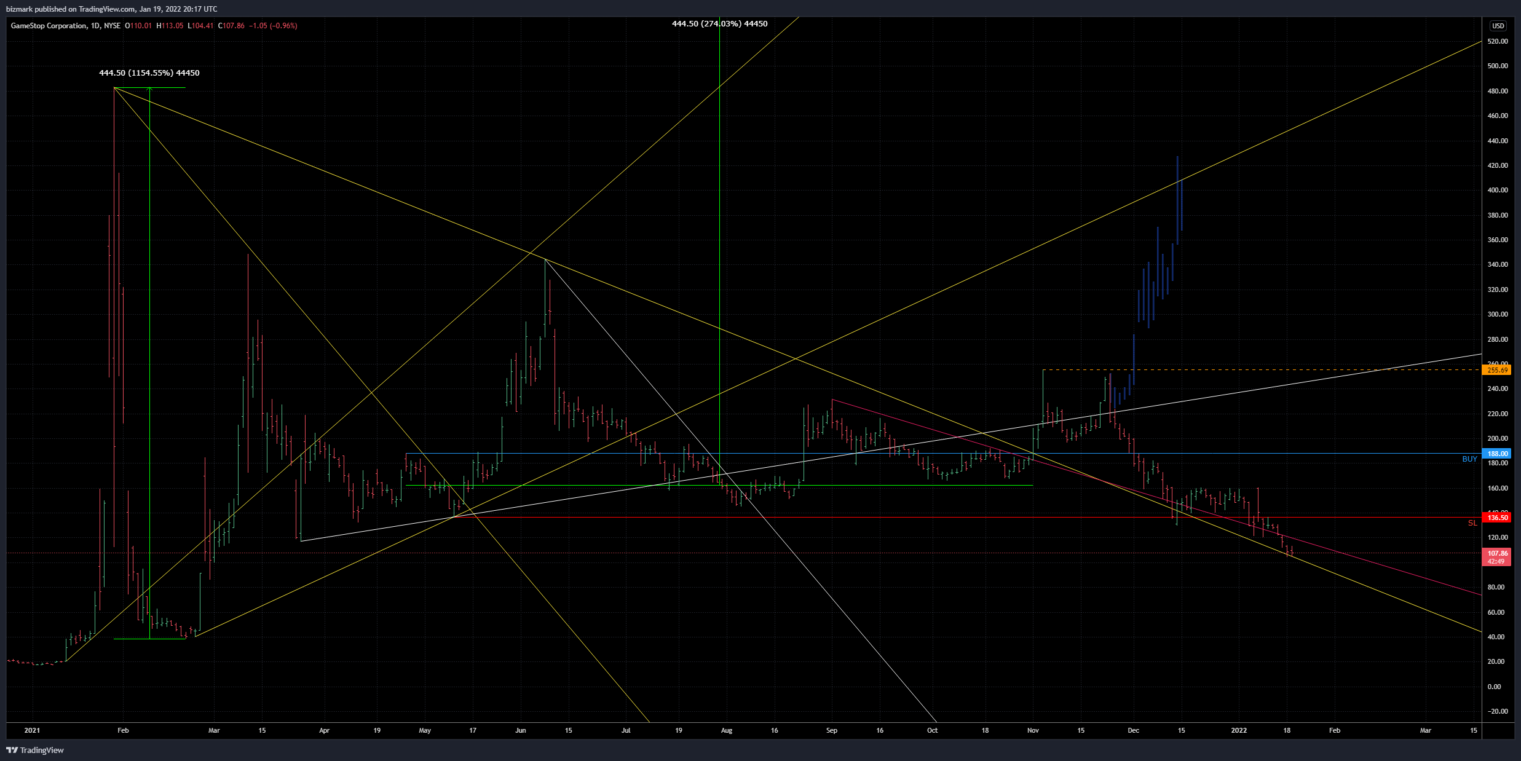1521x761 pixels.
Task: Click the change value -1.05 (-0.96%)
Action: (273, 26)
